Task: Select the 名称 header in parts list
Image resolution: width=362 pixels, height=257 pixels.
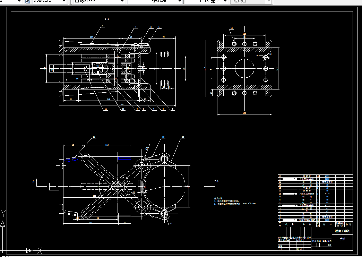Action: click(307, 224)
